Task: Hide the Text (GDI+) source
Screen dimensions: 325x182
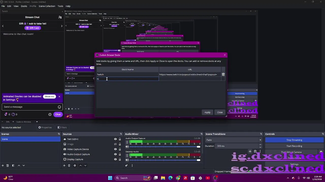Action: tap(116, 139)
